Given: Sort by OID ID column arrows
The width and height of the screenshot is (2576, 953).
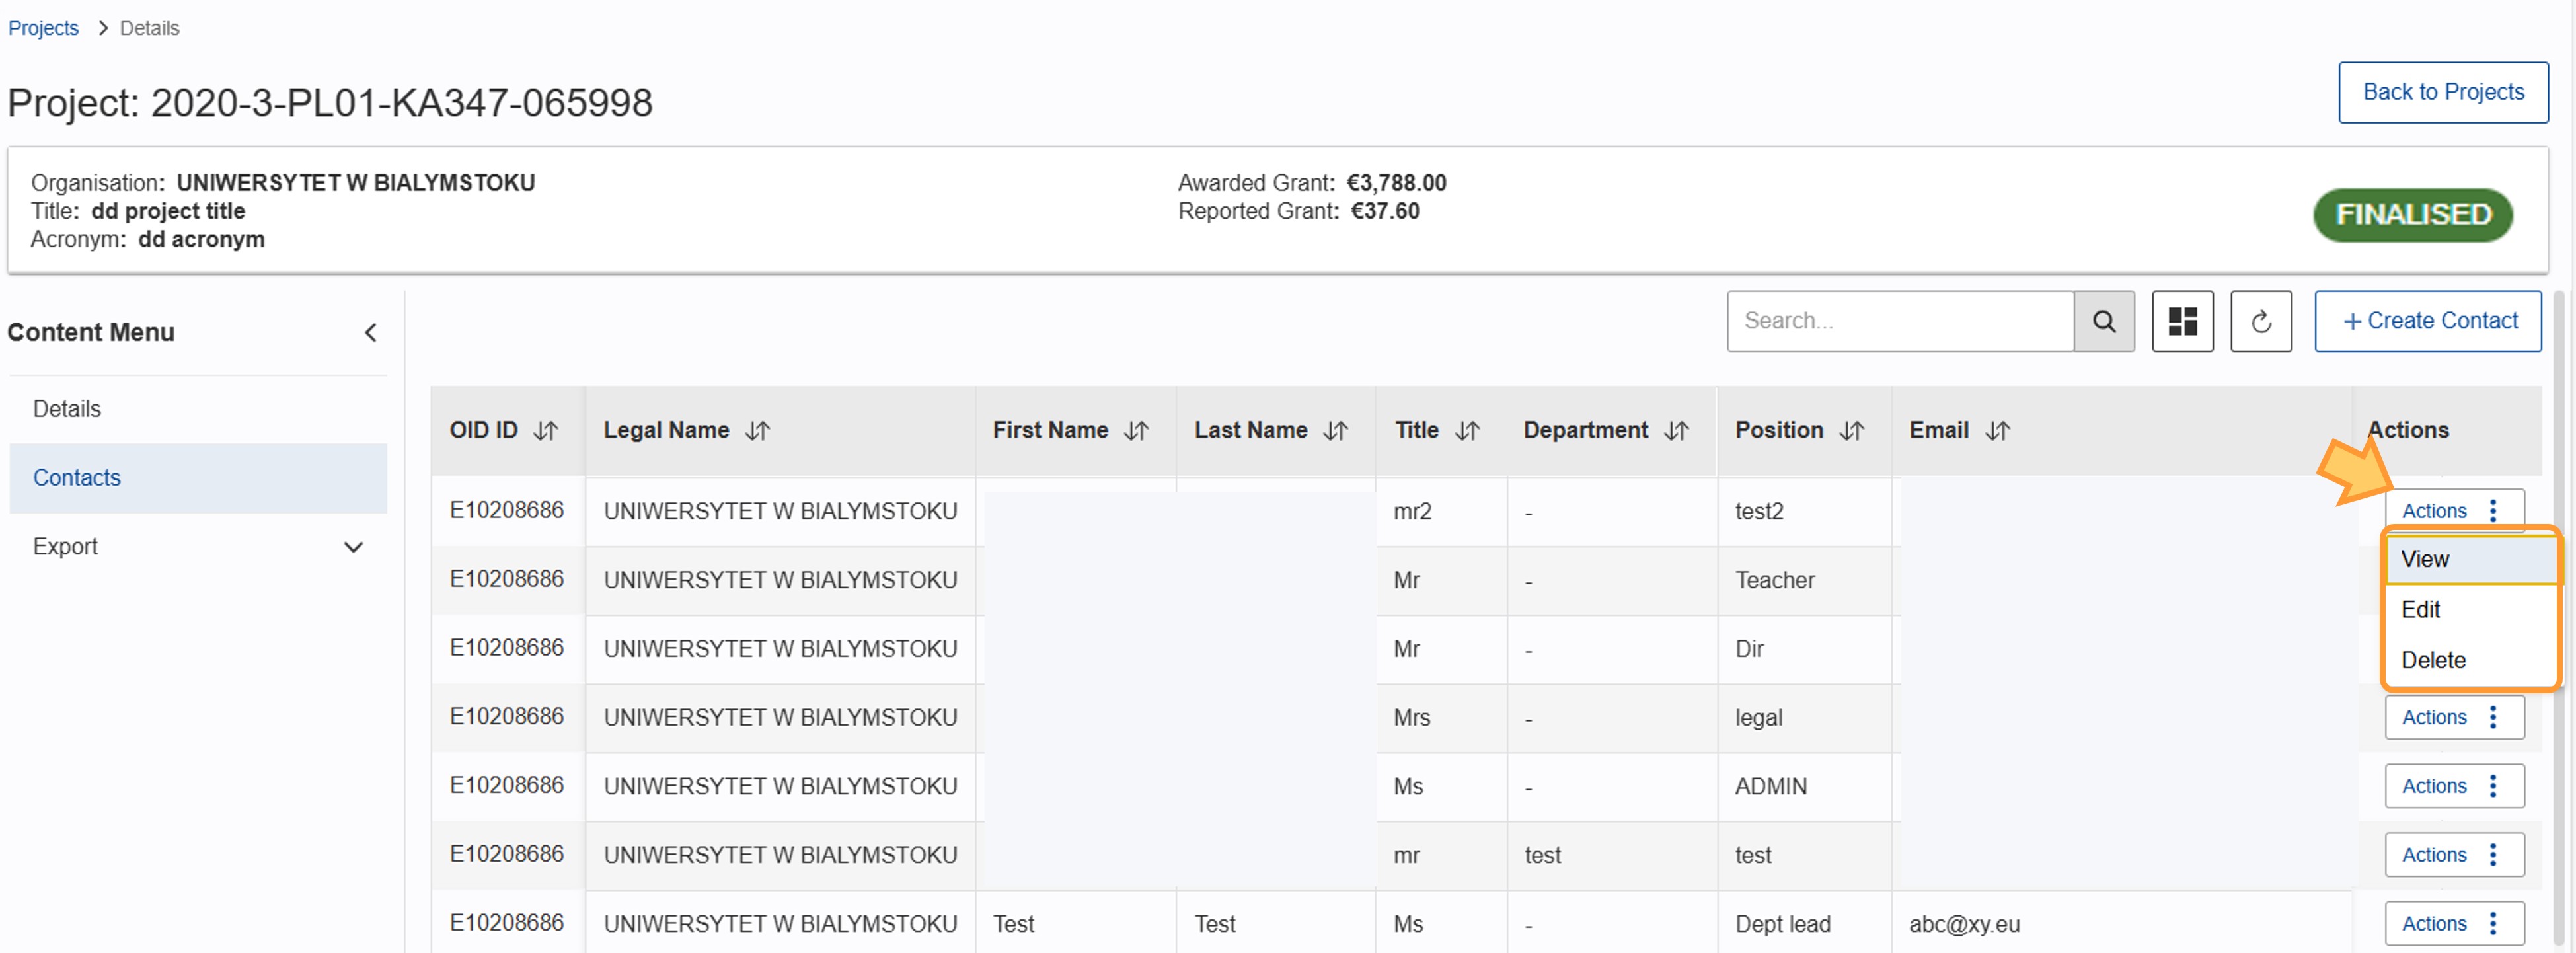Looking at the screenshot, I should coord(545,430).
